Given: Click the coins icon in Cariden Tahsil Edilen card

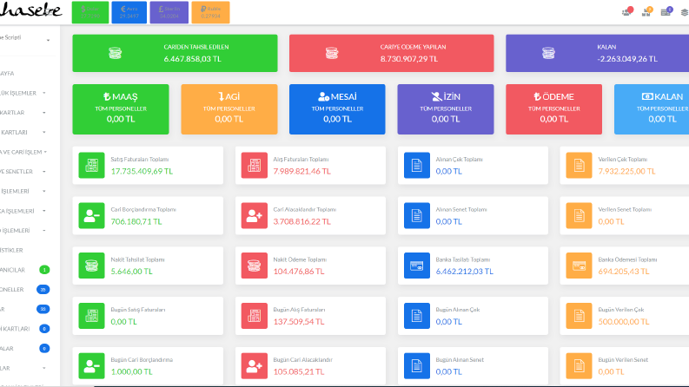Looking at the screenshot, I should pos(116,53).
